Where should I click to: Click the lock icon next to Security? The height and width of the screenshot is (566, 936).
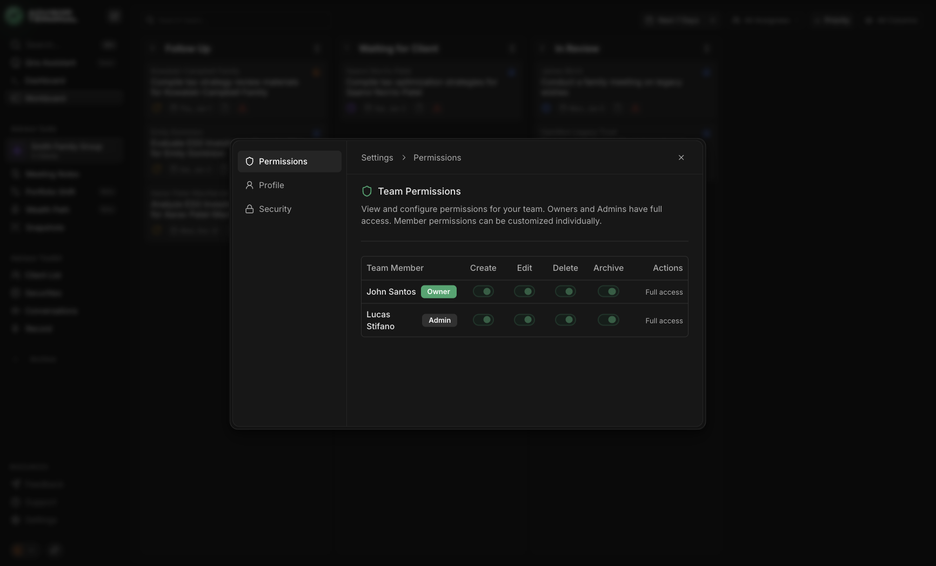249,209
